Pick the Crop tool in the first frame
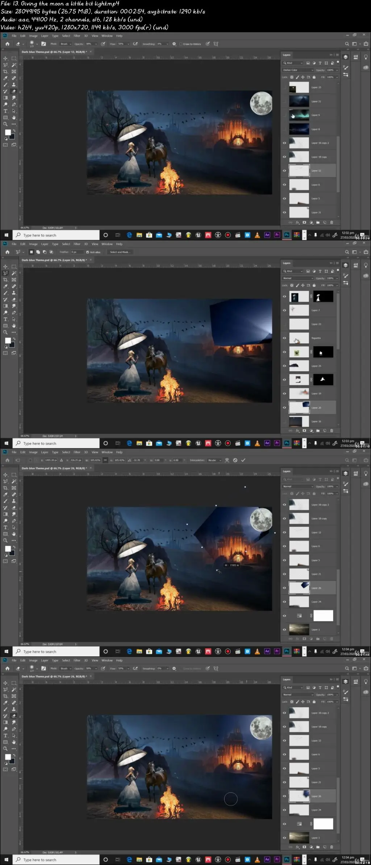This screenshot has width=371, height=865. [x=5, y=72]
